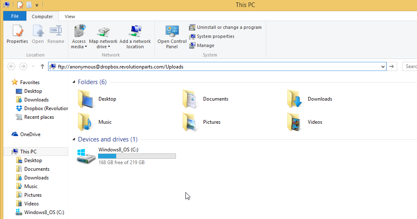417x219 pixels.
Task: Open the Access media menu
Action: pyautogui.click(x=79, y=37)
